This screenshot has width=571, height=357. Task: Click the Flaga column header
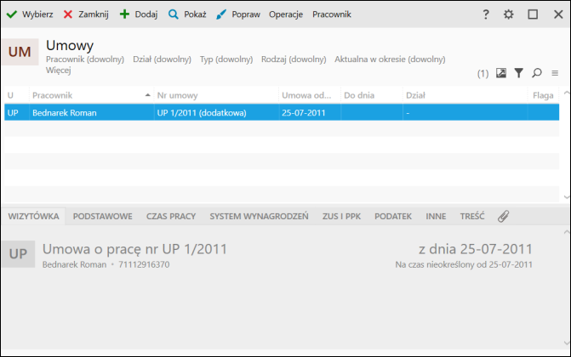pos(543,95)
